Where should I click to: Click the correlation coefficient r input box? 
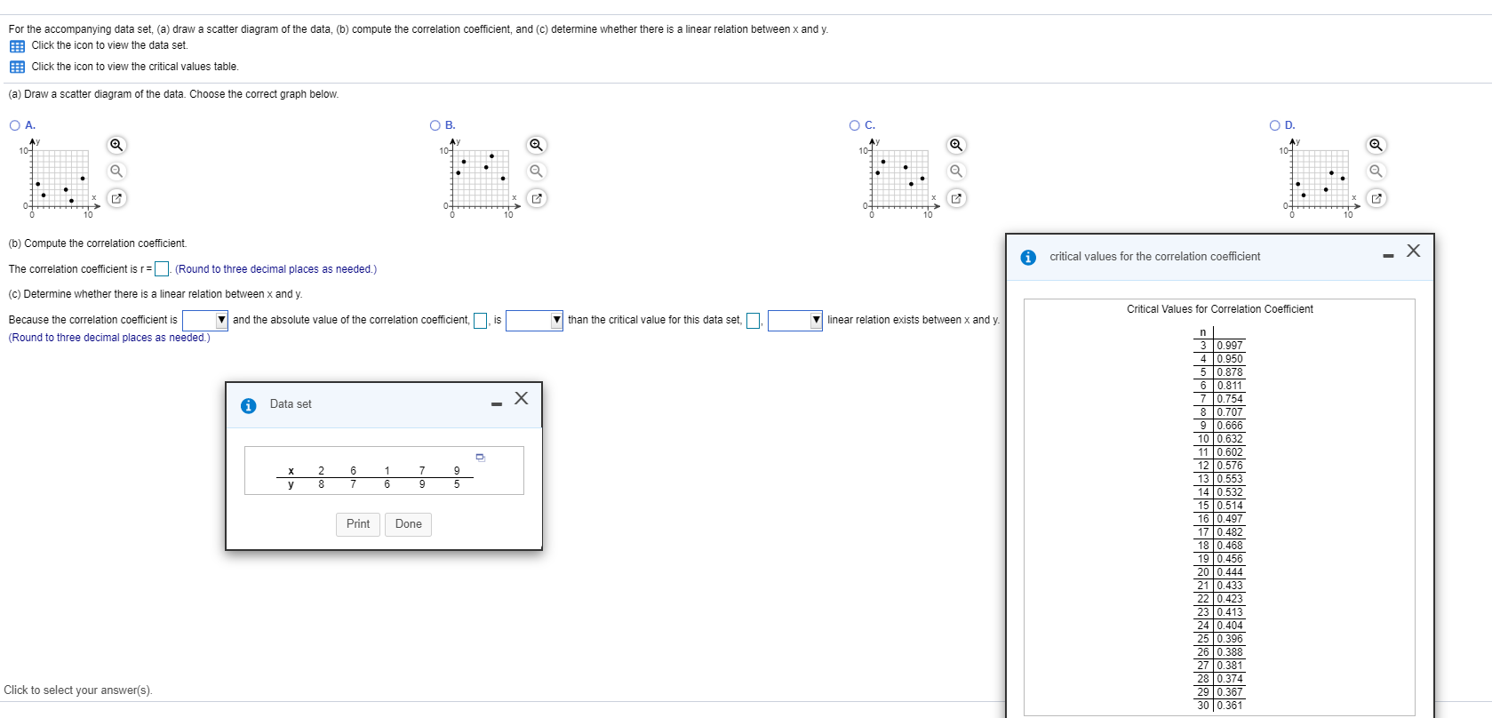tap(162, 269)
